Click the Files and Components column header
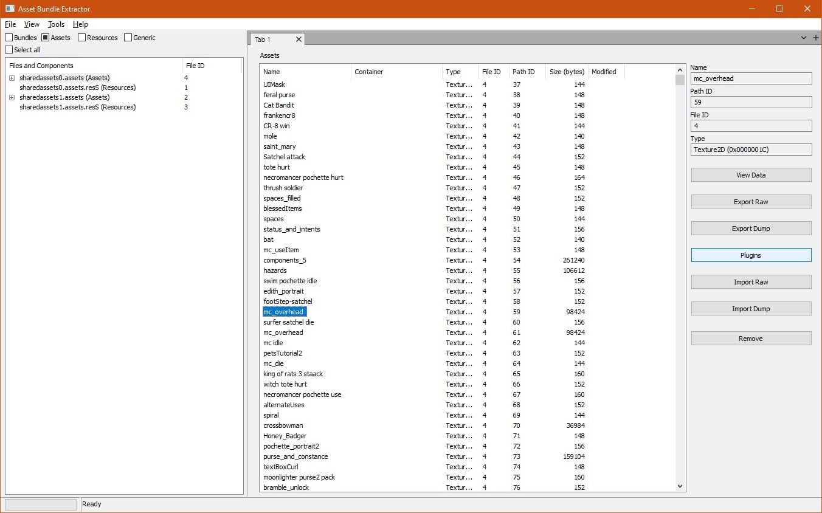 pos(94,66)
